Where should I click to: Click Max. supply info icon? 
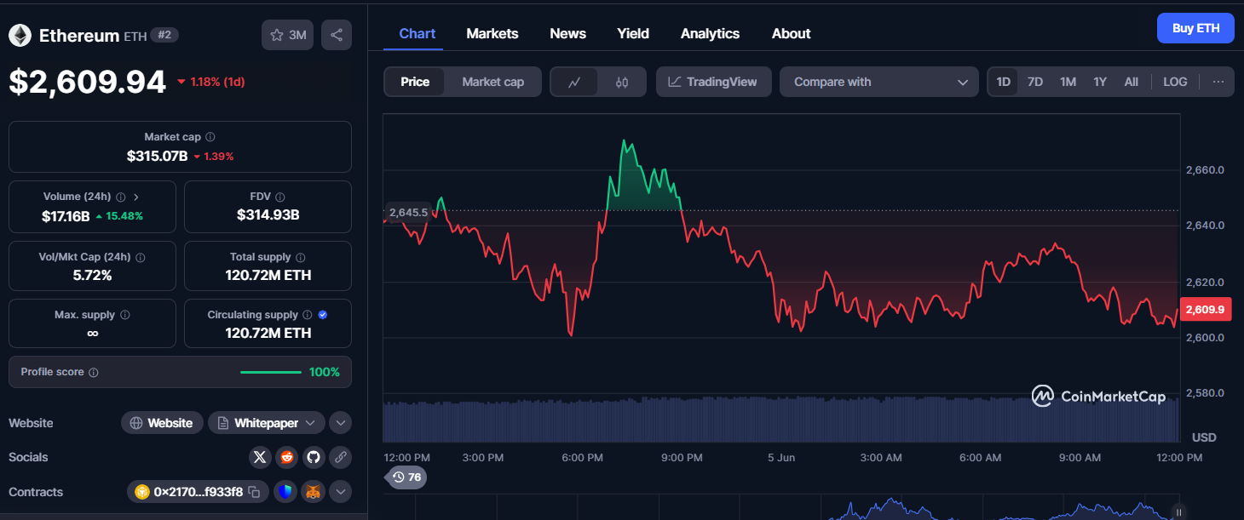[x=125, y=315]
